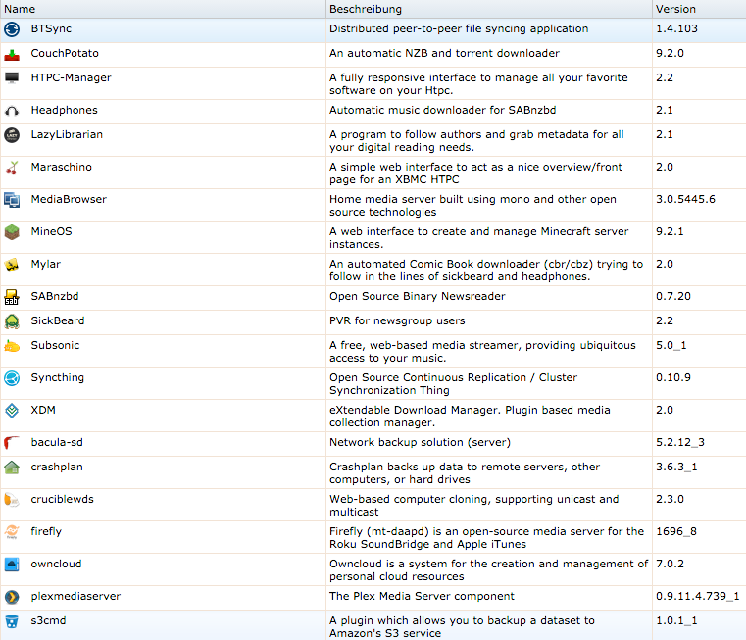Click version 0.10.9 of Syncthing
This screenshot has width=746, height=640.
(x=672, y=377)
